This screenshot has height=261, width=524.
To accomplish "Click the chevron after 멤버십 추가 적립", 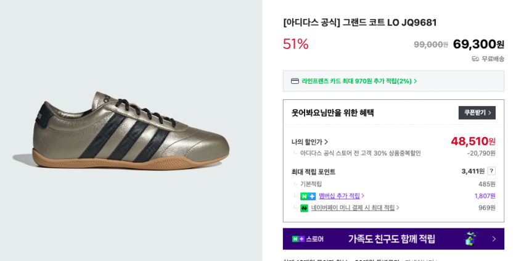I will [x=362, y=196].
